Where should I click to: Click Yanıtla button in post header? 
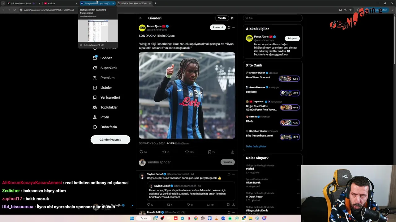[x=222, y=18]
